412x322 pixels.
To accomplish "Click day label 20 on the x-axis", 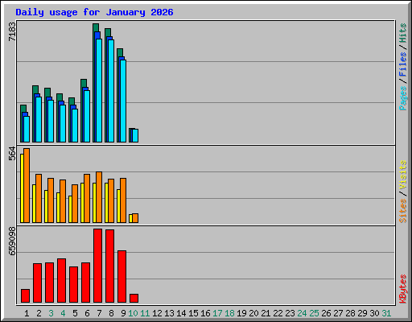I will tap(253, 313).
